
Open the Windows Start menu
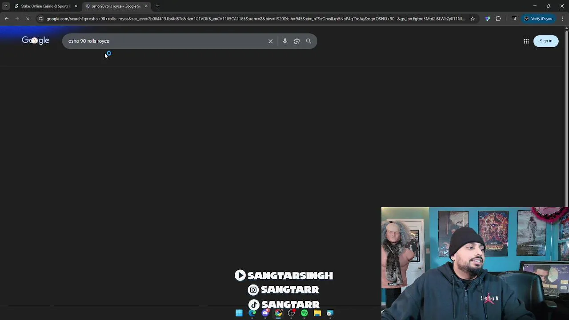(239, 313)
